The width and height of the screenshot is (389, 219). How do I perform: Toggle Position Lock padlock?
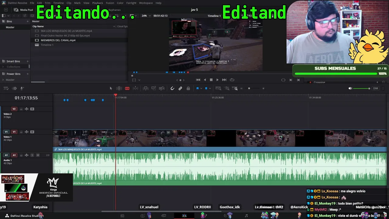(188, 89)
